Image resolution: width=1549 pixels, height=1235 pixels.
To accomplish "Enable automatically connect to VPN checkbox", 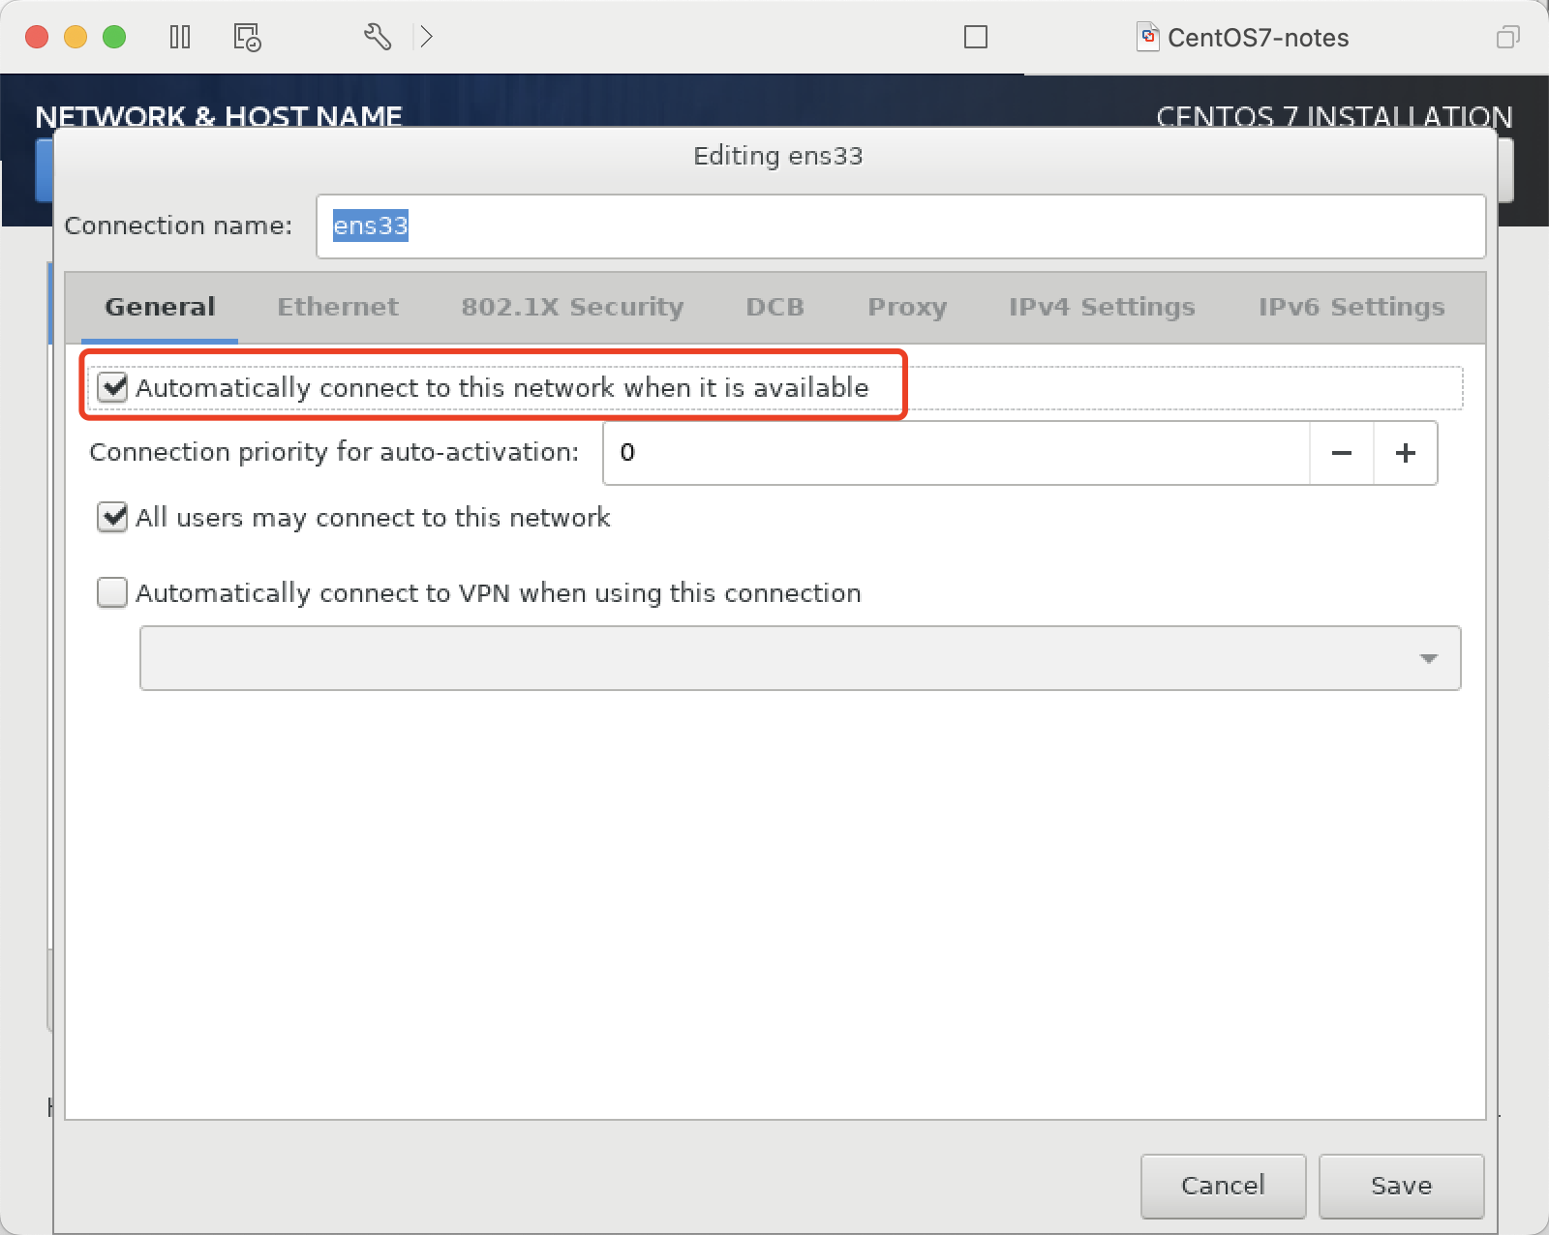I will [112, 592].
